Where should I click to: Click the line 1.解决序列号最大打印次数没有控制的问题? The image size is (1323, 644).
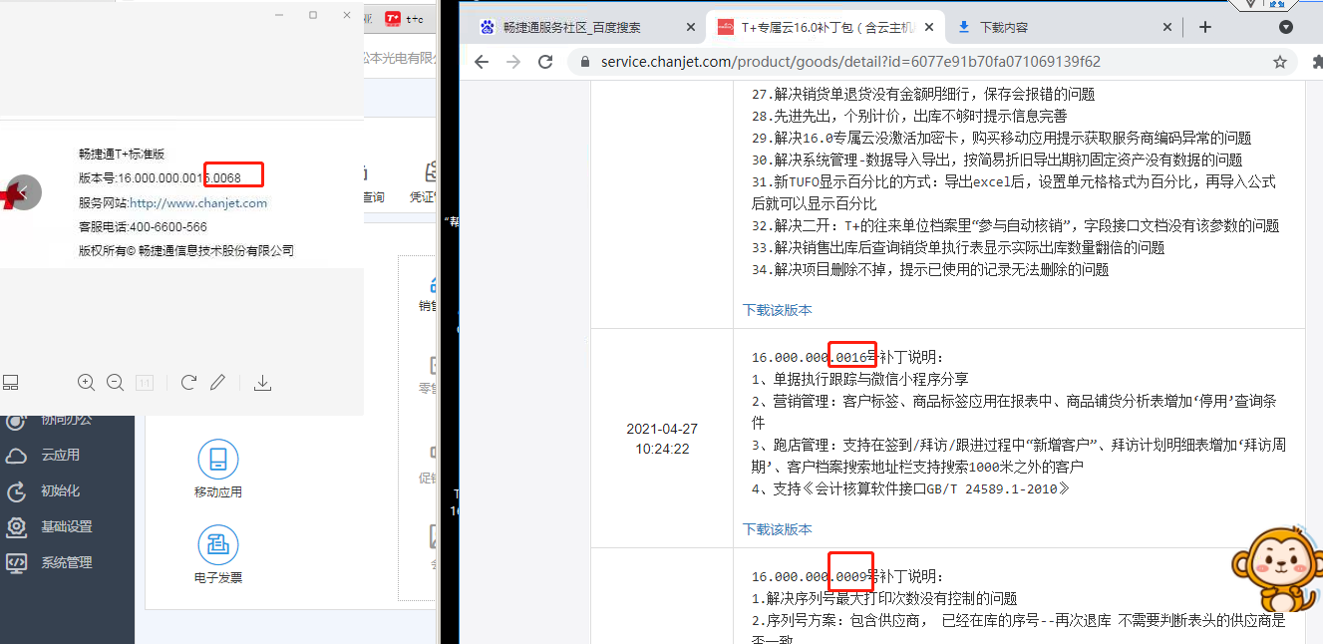[x=884, y=598]
